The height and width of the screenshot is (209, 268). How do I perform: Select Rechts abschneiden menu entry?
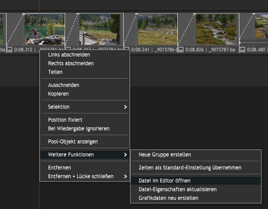click(85, 63)
